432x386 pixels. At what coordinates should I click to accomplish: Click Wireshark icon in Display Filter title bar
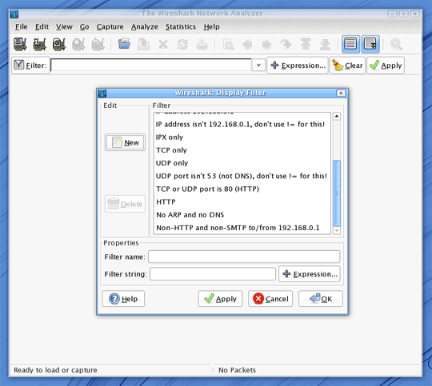coord(102,94)
